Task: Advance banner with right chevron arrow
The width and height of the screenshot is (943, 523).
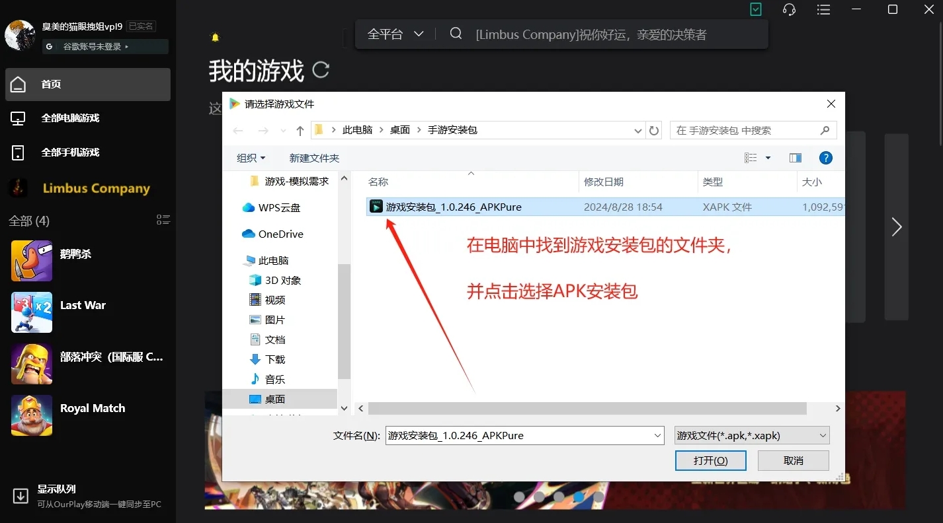Action: (x=897, y=227)
